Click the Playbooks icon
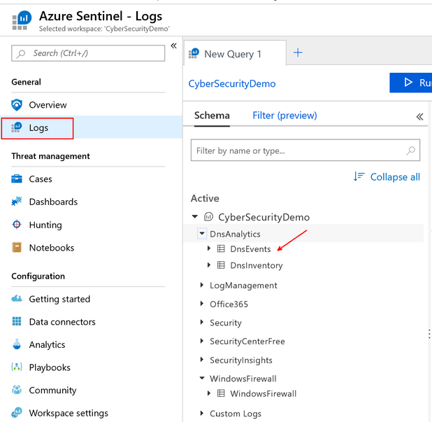432x422 pixels. (x=17, y=367)
